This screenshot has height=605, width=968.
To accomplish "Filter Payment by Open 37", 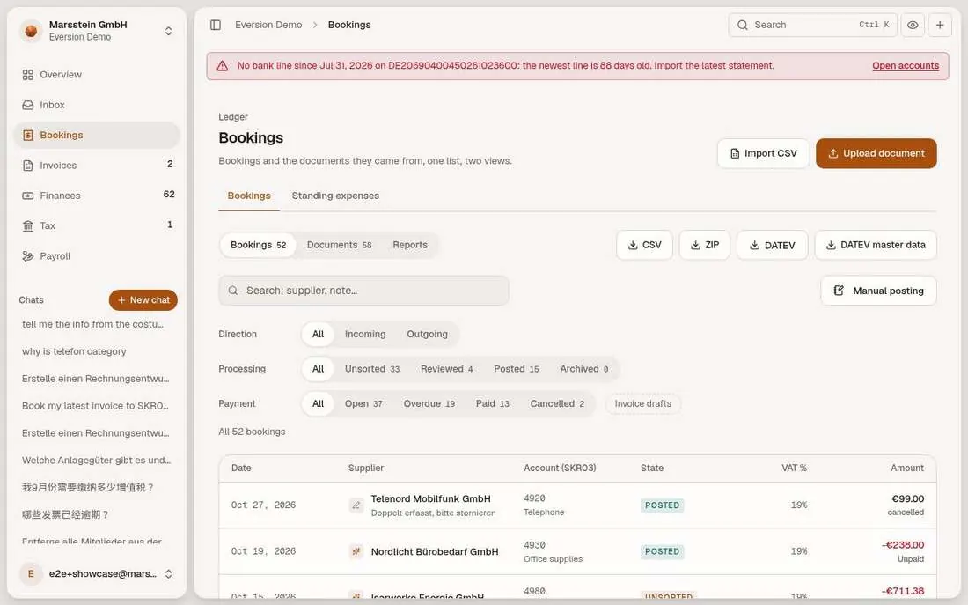I will click(x=363, y=403).
